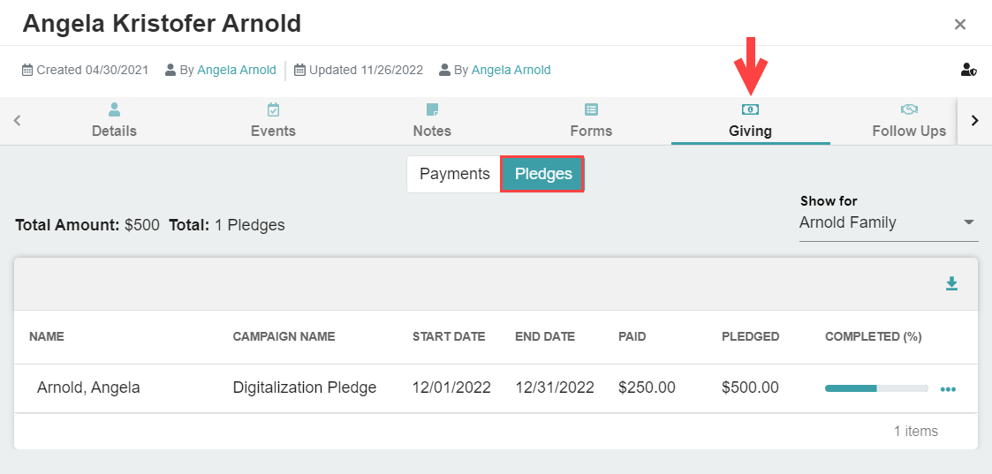Image resolution: width=992 pixels, height=474 pixels.
Task: Click the user permissions shield icon
Action: [x=969, y=70]
